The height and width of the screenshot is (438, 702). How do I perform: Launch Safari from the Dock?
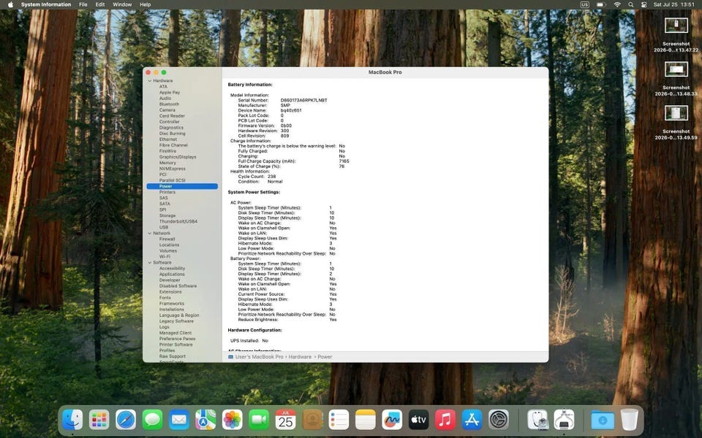point(126,420)
